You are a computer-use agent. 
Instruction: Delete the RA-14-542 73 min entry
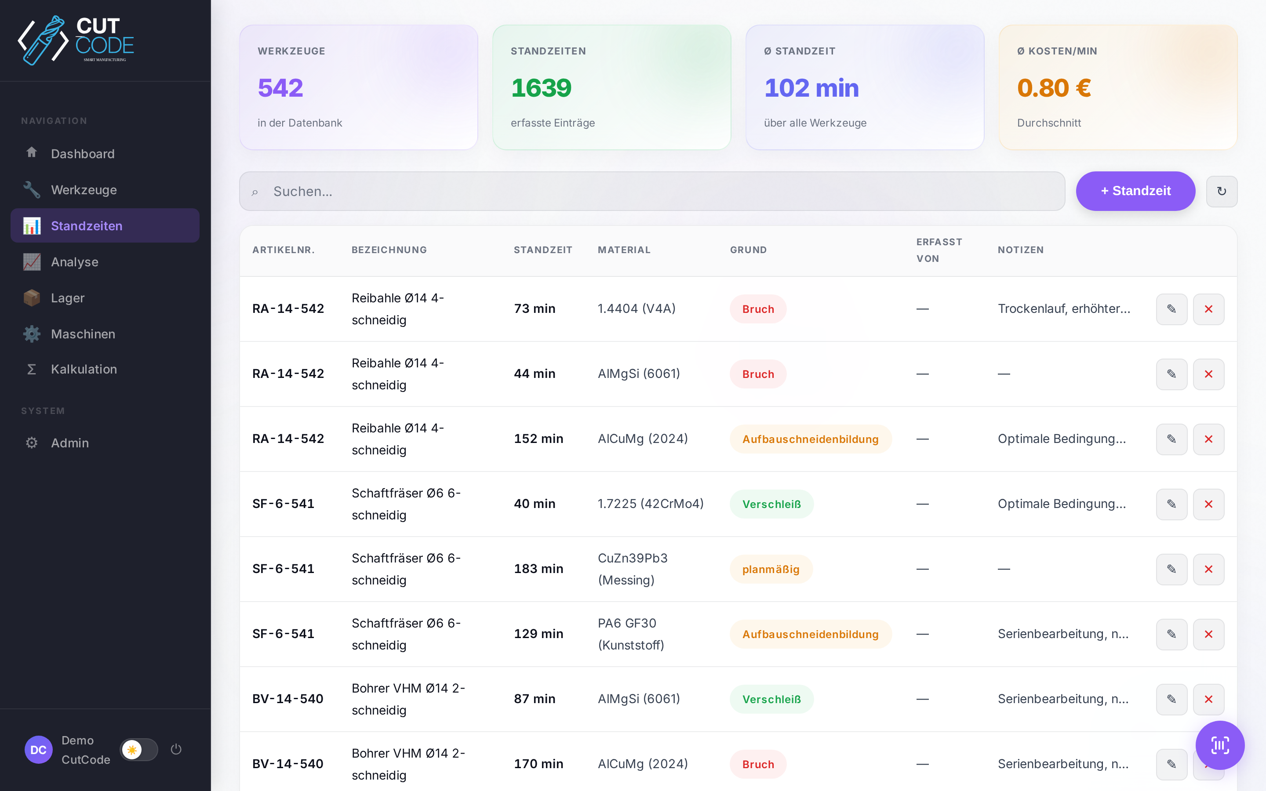(x=1208, y=308)
